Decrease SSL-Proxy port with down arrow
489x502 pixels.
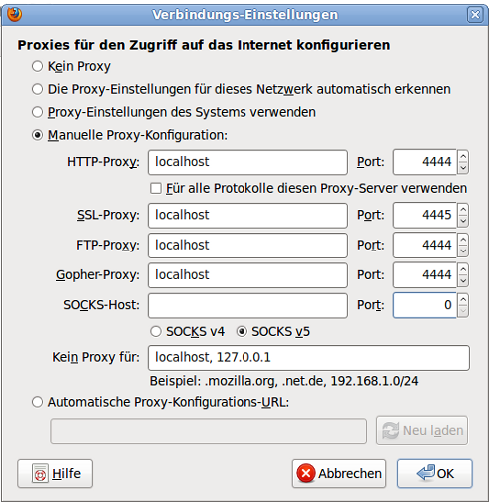point(463,221)
